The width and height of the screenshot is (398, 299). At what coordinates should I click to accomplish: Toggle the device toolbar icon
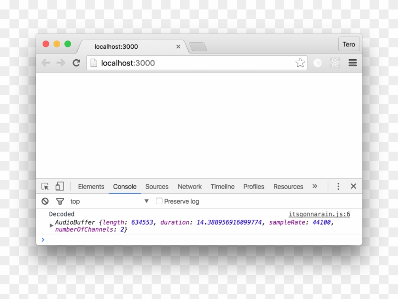(x=59, y=186)
